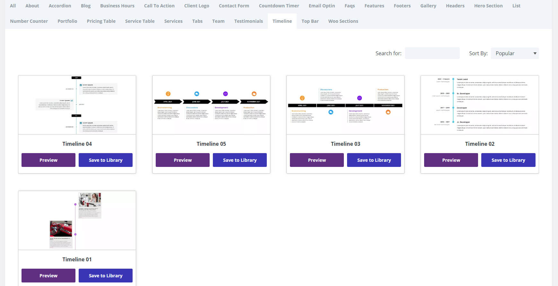Click the Timeline 01 thumbnail image
This screenshot has height=286, width=558.
pyautogui.click(x=77, y=221)
